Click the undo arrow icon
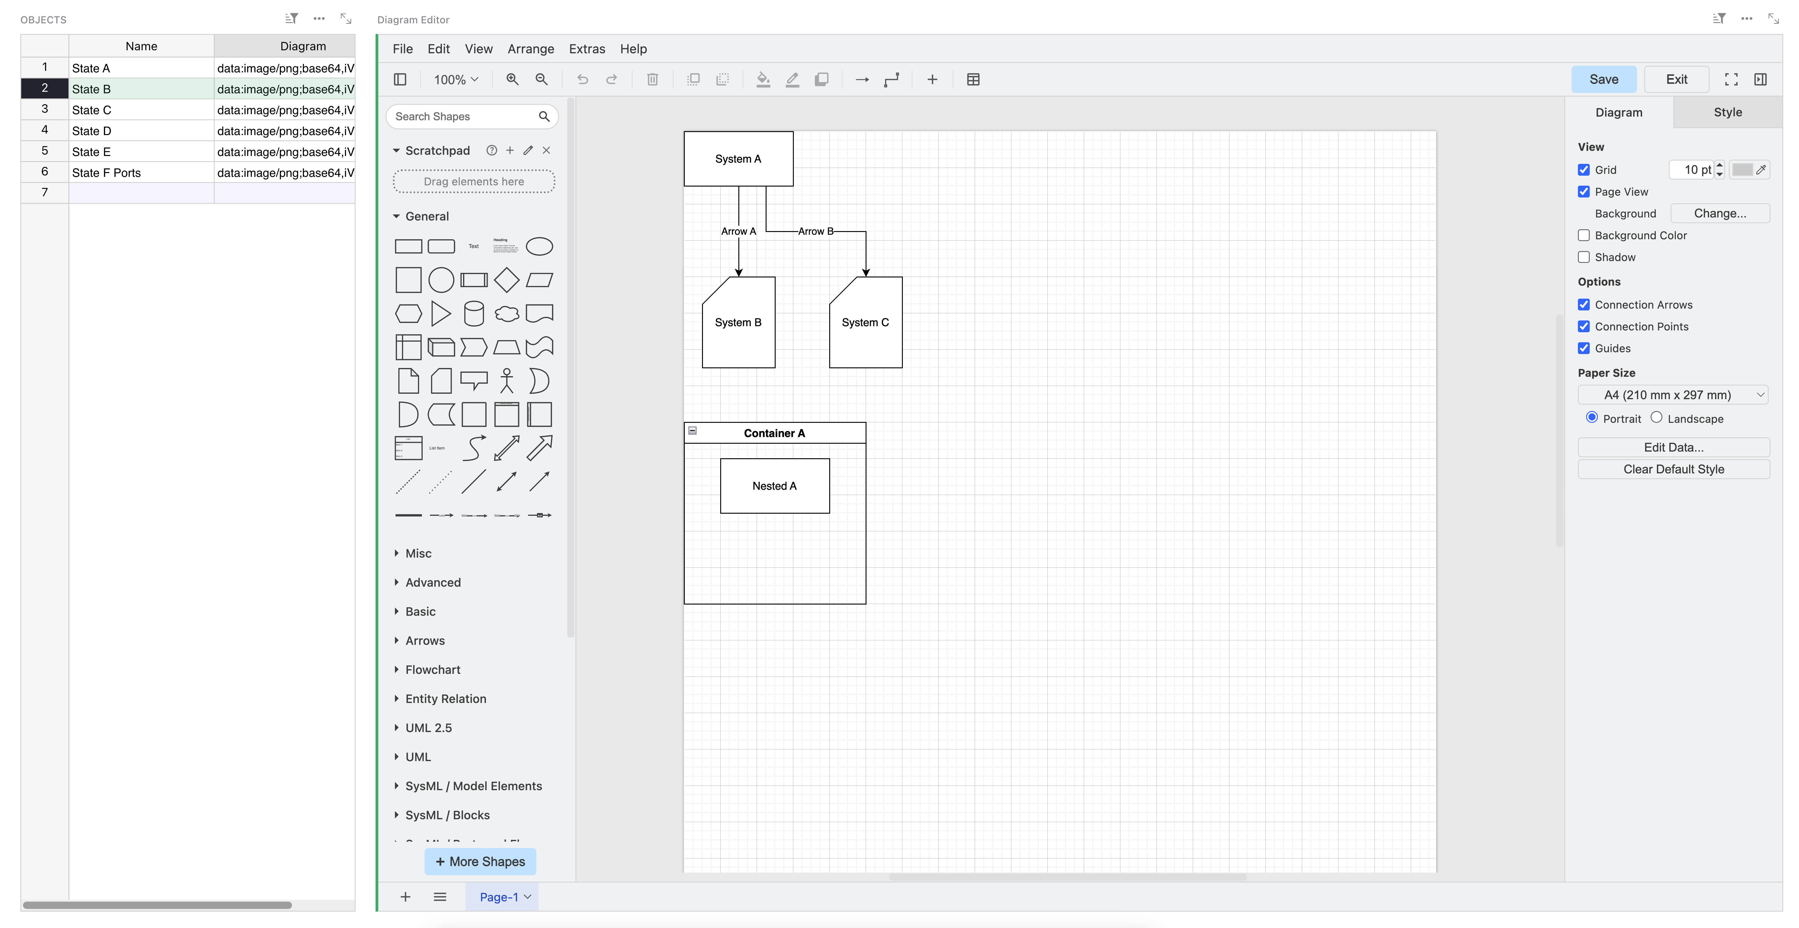 [582, 80]
